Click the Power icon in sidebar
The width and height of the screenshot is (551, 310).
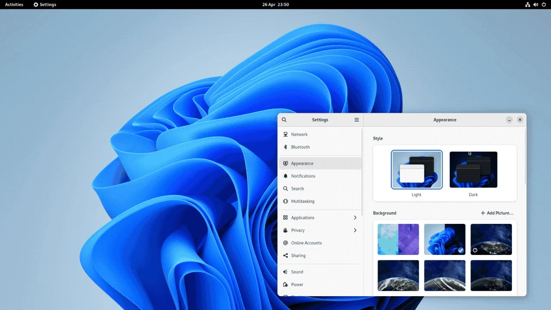click(285, 285)
